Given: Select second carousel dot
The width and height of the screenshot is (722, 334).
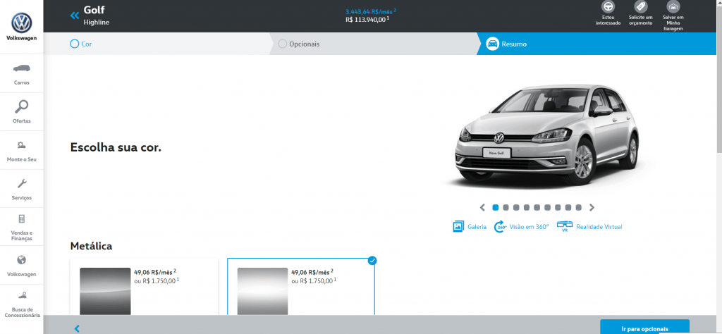Looking at the screenshot, I should tap(506, 207).
